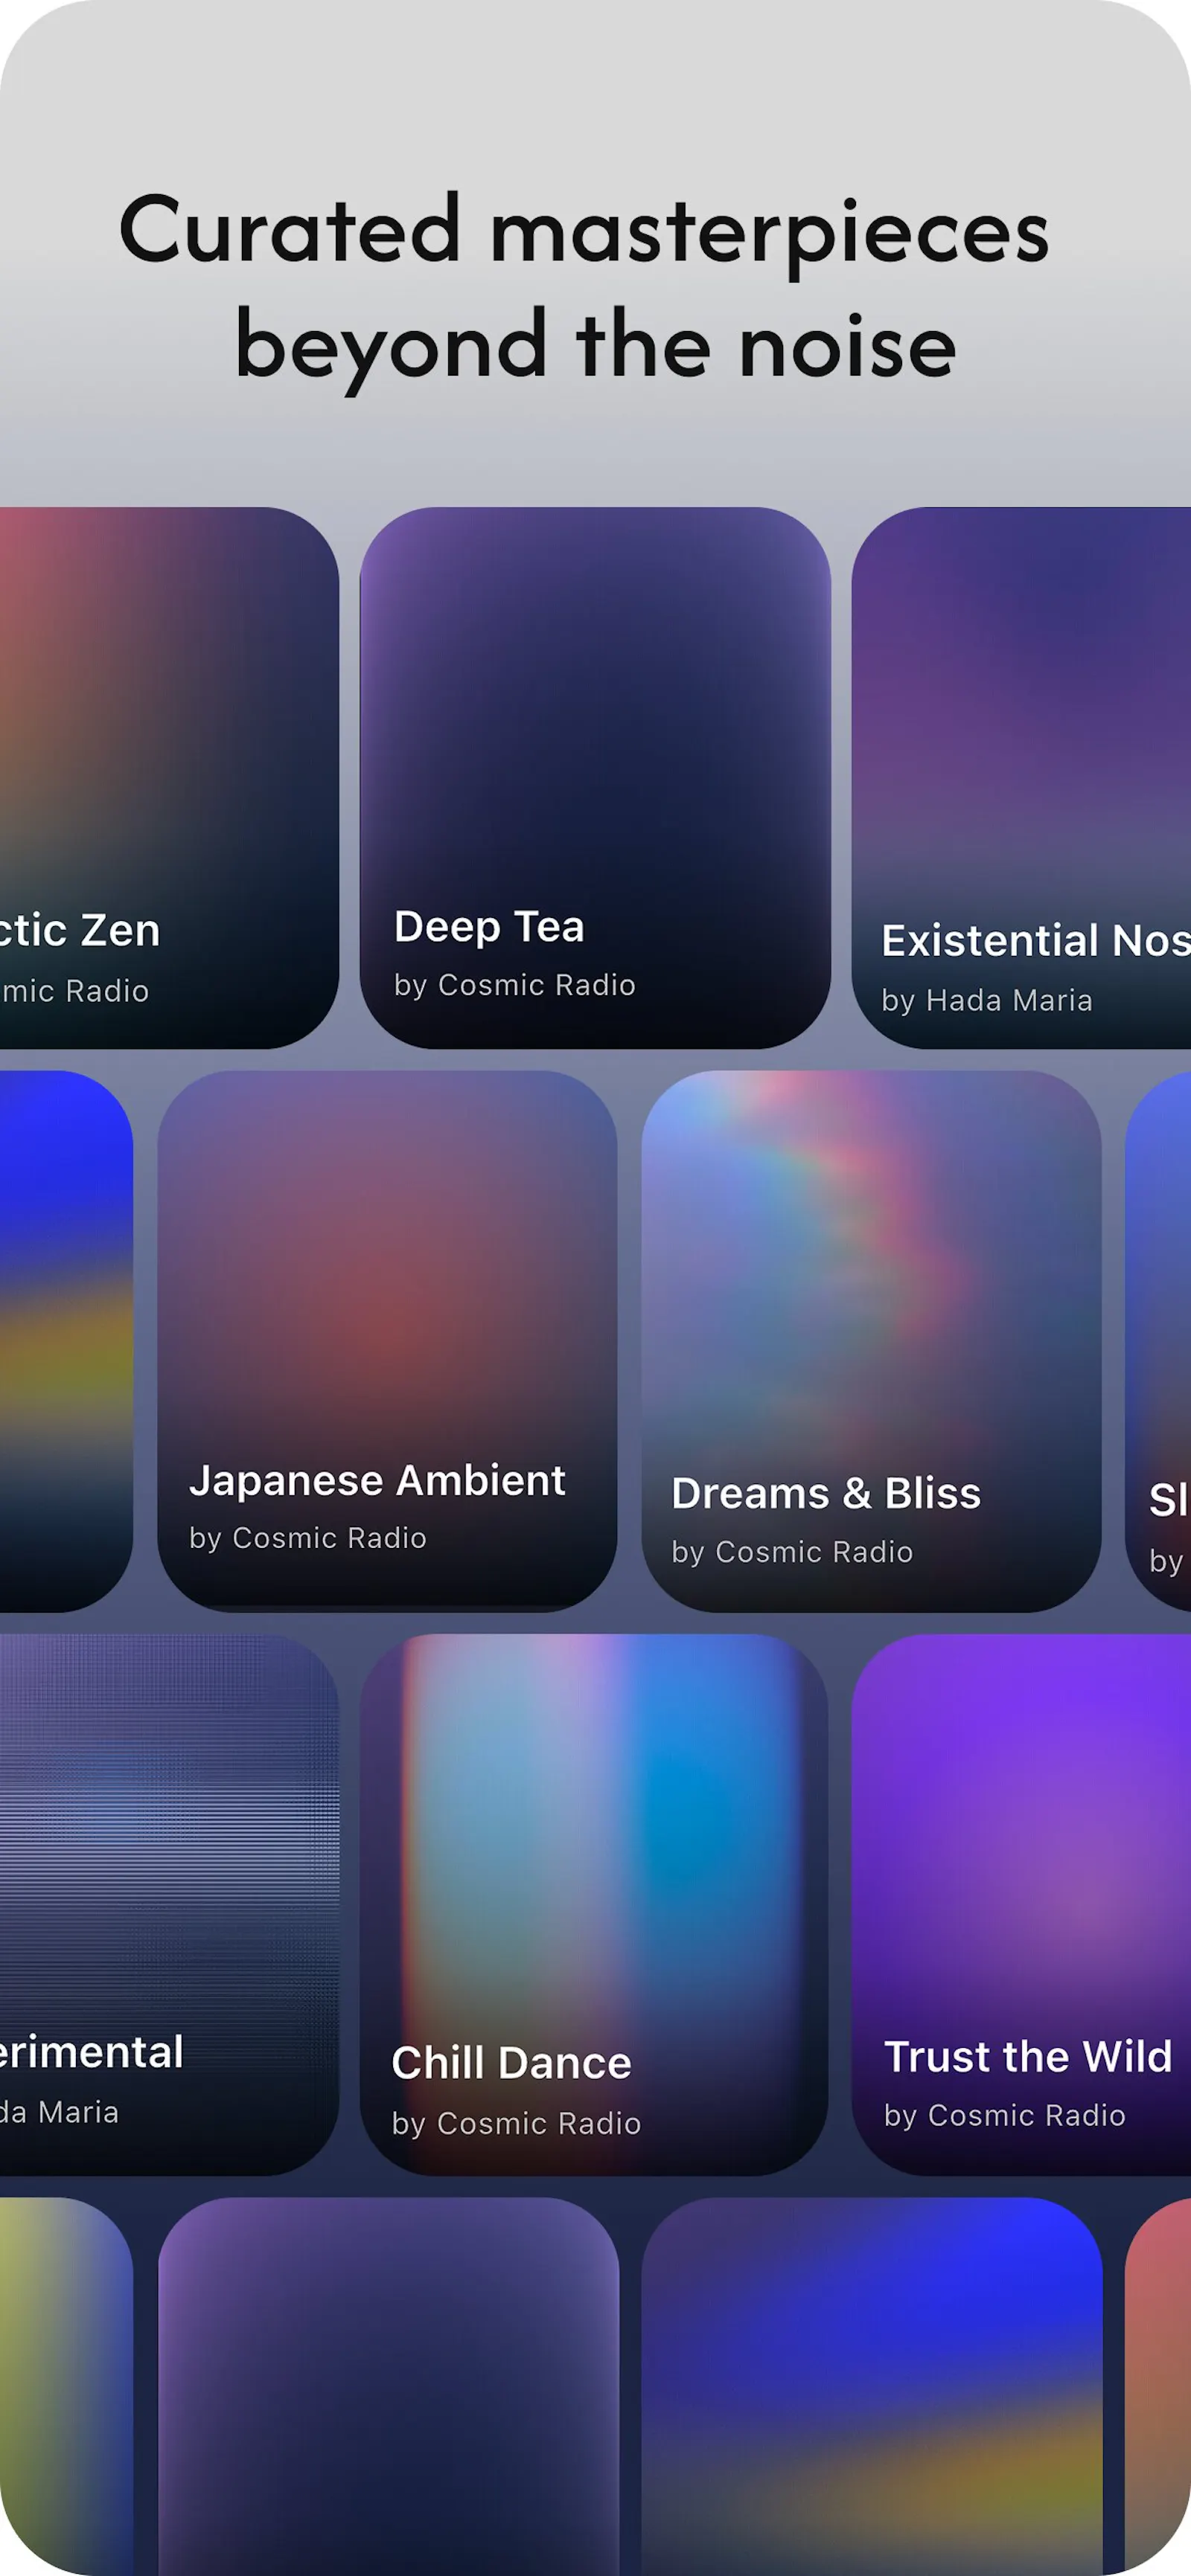This screenshot has height=2576, width=1191.
Task: Open the Deep Tea playlist card
Action: pyautogui.click(x=595, y=777)
